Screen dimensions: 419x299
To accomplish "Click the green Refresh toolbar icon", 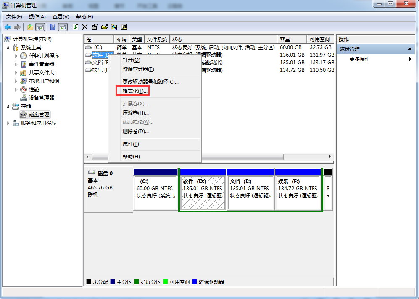I will pos(76,27).
